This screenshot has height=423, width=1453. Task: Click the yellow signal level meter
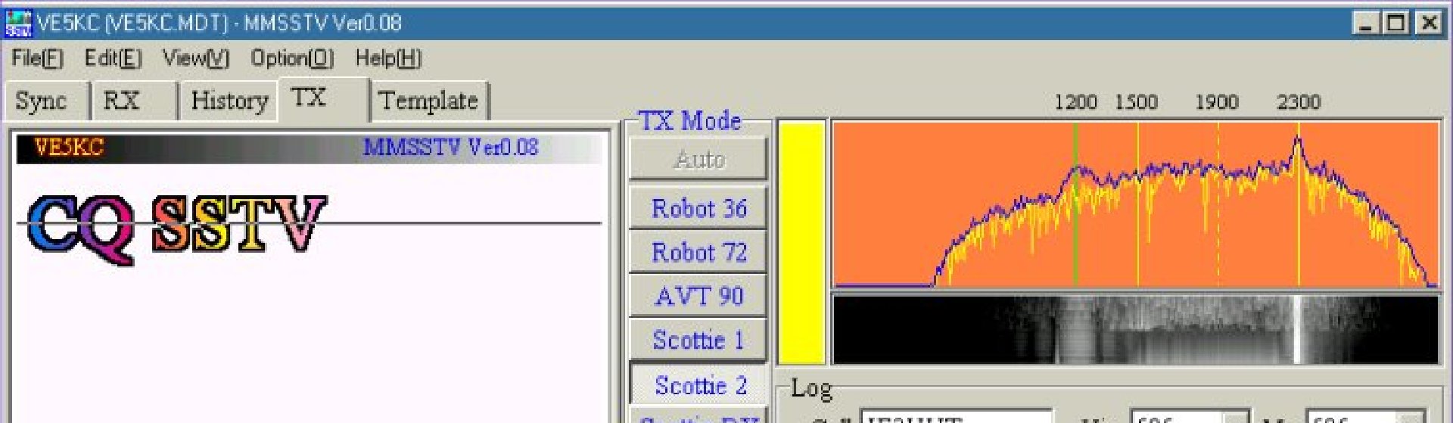[801, 242]
